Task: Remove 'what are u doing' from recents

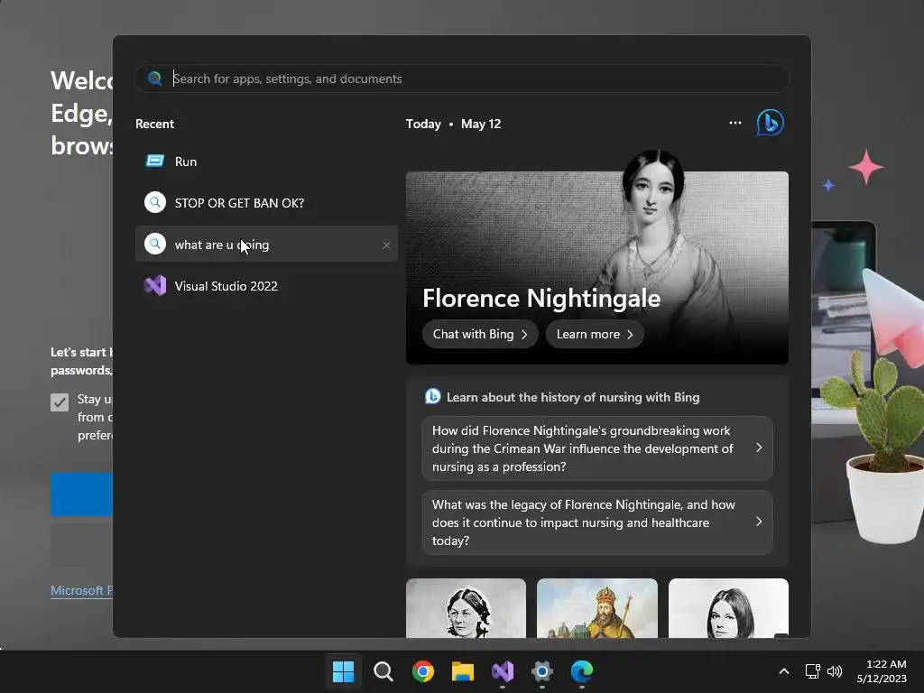Action: click(386, 245)
